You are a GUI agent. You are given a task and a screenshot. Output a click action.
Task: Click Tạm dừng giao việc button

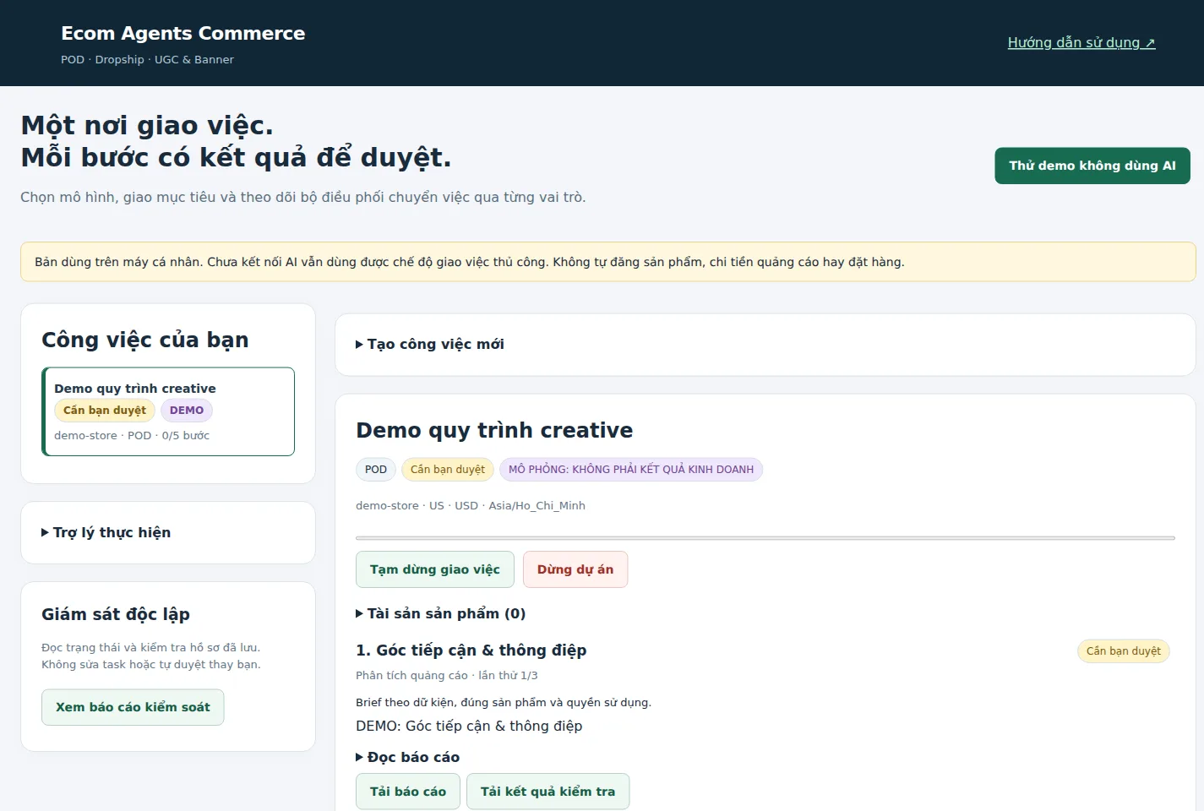(435, 569)
